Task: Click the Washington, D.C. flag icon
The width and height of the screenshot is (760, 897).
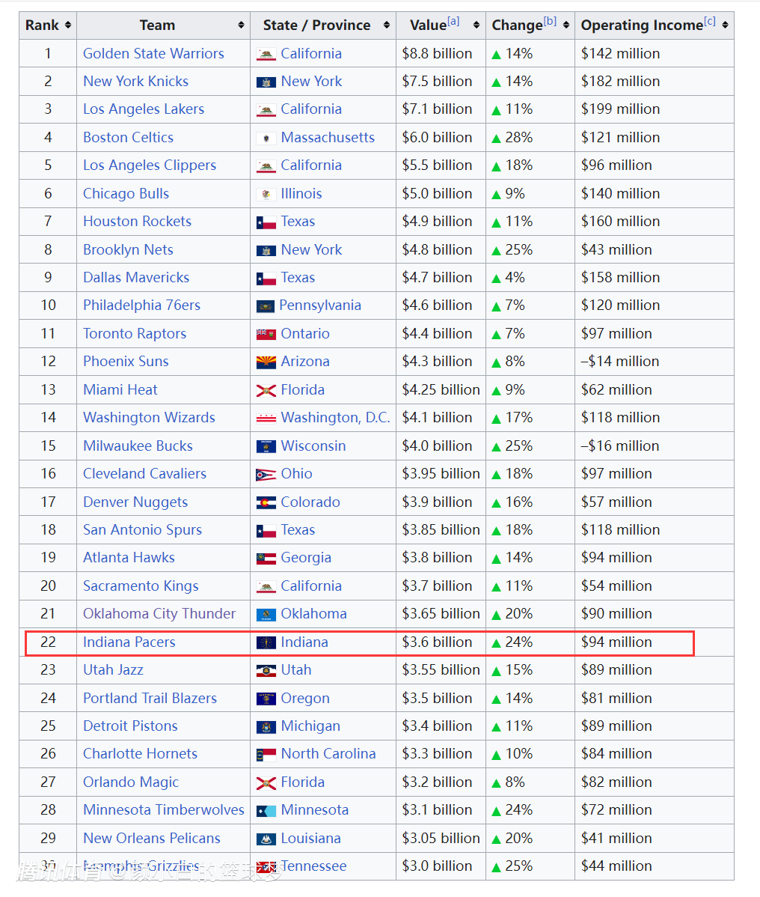Action: 266,419
